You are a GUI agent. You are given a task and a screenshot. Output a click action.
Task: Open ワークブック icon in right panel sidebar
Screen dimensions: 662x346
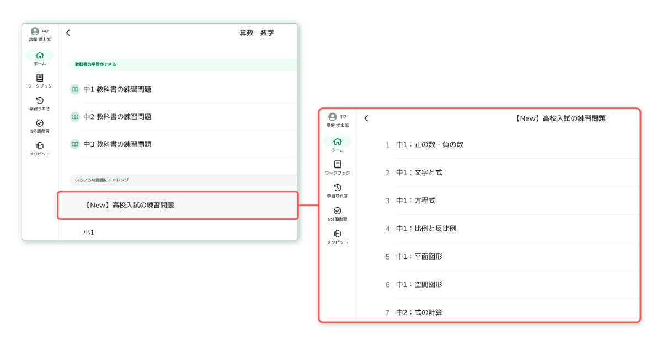(337, 165)
